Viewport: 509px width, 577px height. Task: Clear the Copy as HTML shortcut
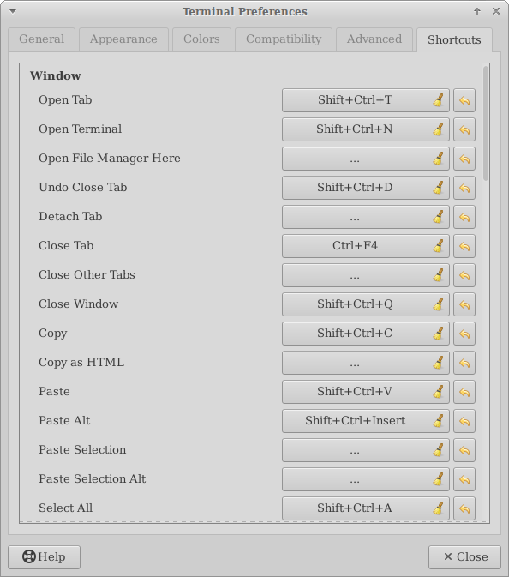tap(439, 363)
